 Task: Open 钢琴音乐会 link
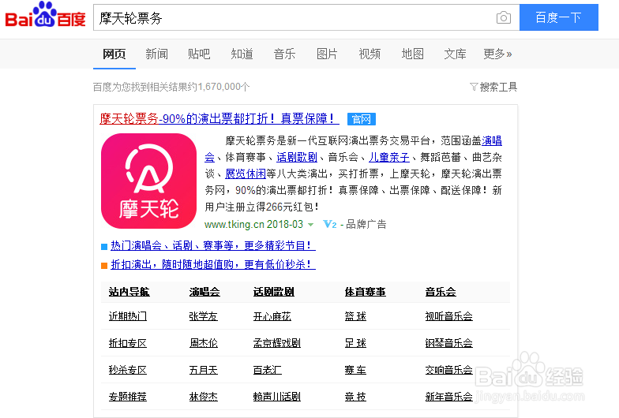coord(448,343)
